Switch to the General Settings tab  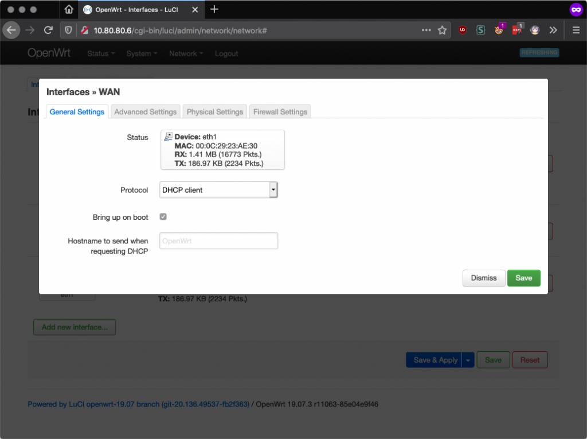(x=77, y=112)
